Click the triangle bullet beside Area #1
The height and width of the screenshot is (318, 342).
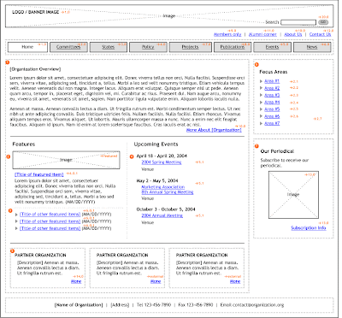261,81
